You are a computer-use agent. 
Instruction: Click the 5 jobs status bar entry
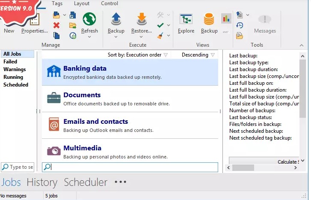(51, 196)
